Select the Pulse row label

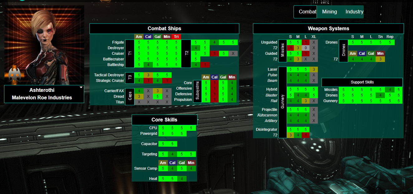tap(272, 75)
